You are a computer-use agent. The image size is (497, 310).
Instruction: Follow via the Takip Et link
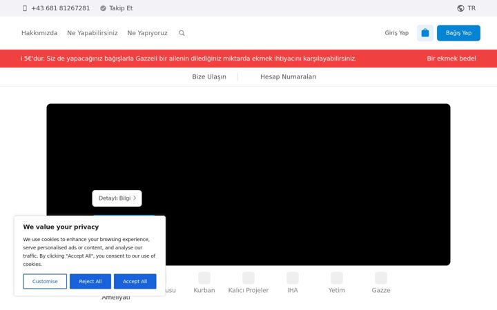121,8
